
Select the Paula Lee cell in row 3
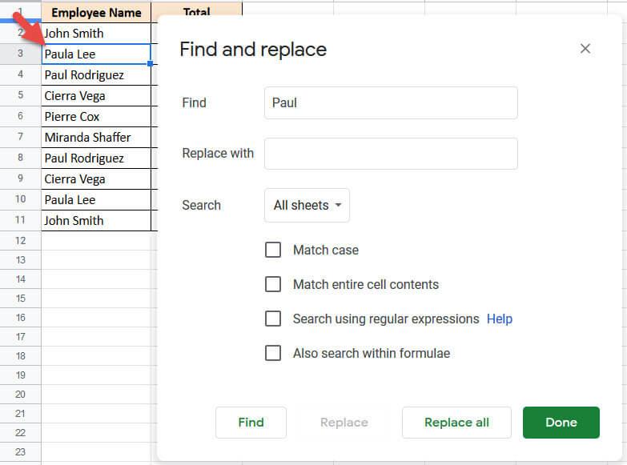tap(96, 54)
